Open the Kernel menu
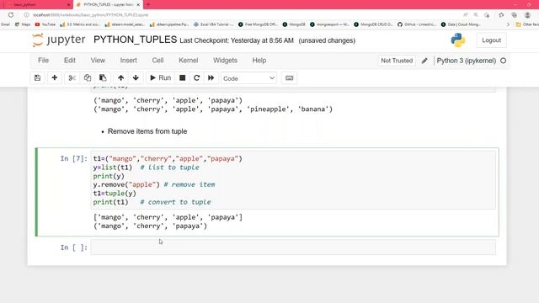 coord(189,60)
